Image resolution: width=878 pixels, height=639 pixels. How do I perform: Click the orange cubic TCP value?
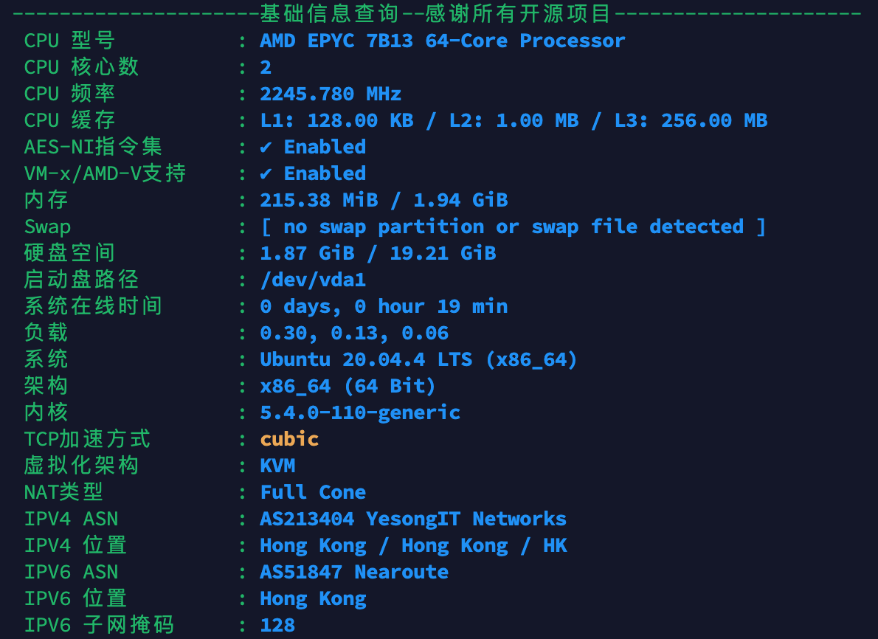[289, 439]
